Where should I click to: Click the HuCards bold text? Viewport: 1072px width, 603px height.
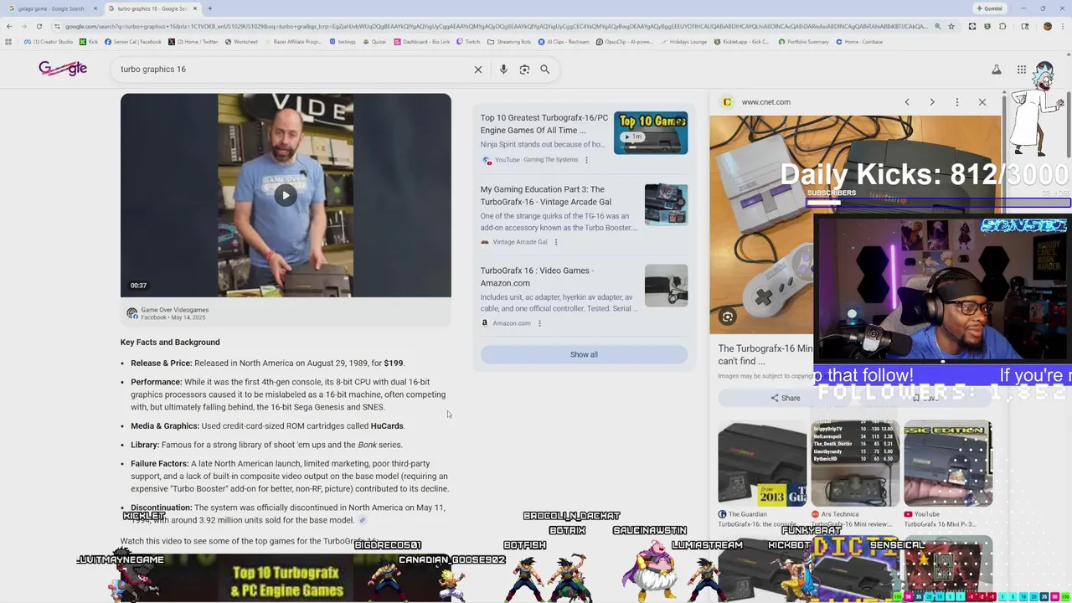pos(387,425)
